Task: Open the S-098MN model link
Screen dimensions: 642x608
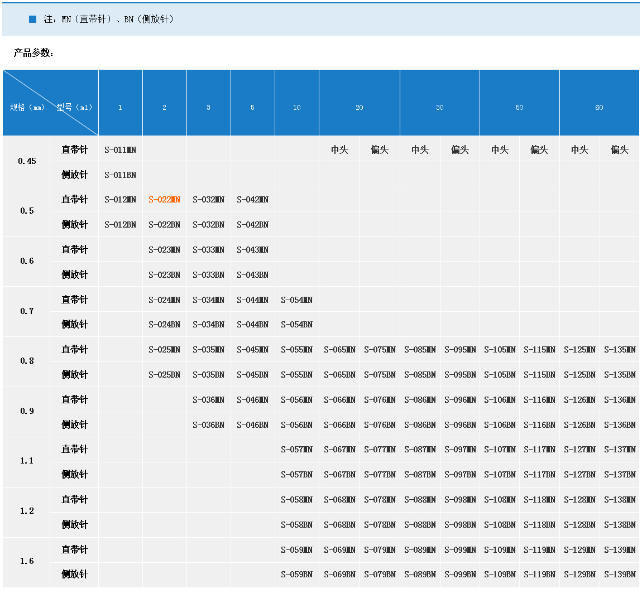Action: coord(460,499)
